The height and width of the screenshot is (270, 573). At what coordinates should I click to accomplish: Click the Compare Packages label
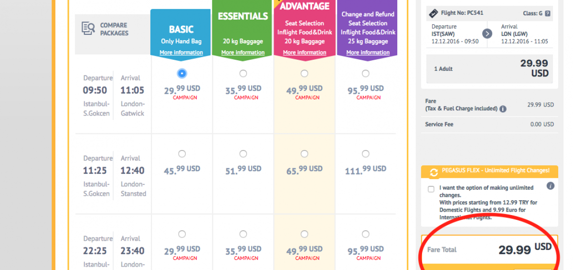(114, 29)
